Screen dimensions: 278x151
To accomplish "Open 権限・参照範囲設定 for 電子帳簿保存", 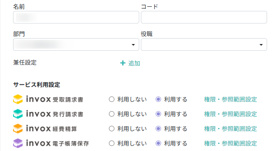I will (x=230, y=143).
